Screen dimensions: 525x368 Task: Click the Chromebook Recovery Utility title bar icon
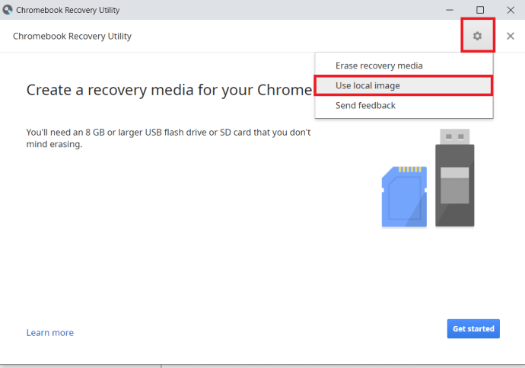pyautogui.click(x=8, y=10)
